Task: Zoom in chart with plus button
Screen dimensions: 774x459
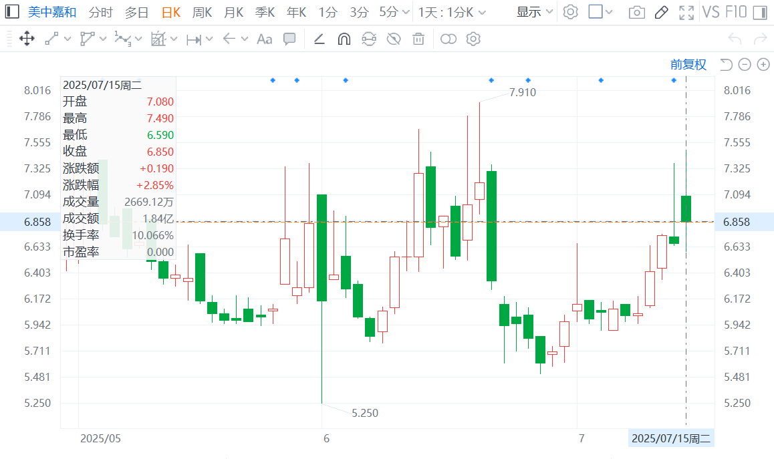Action: (x=762, y=64)
